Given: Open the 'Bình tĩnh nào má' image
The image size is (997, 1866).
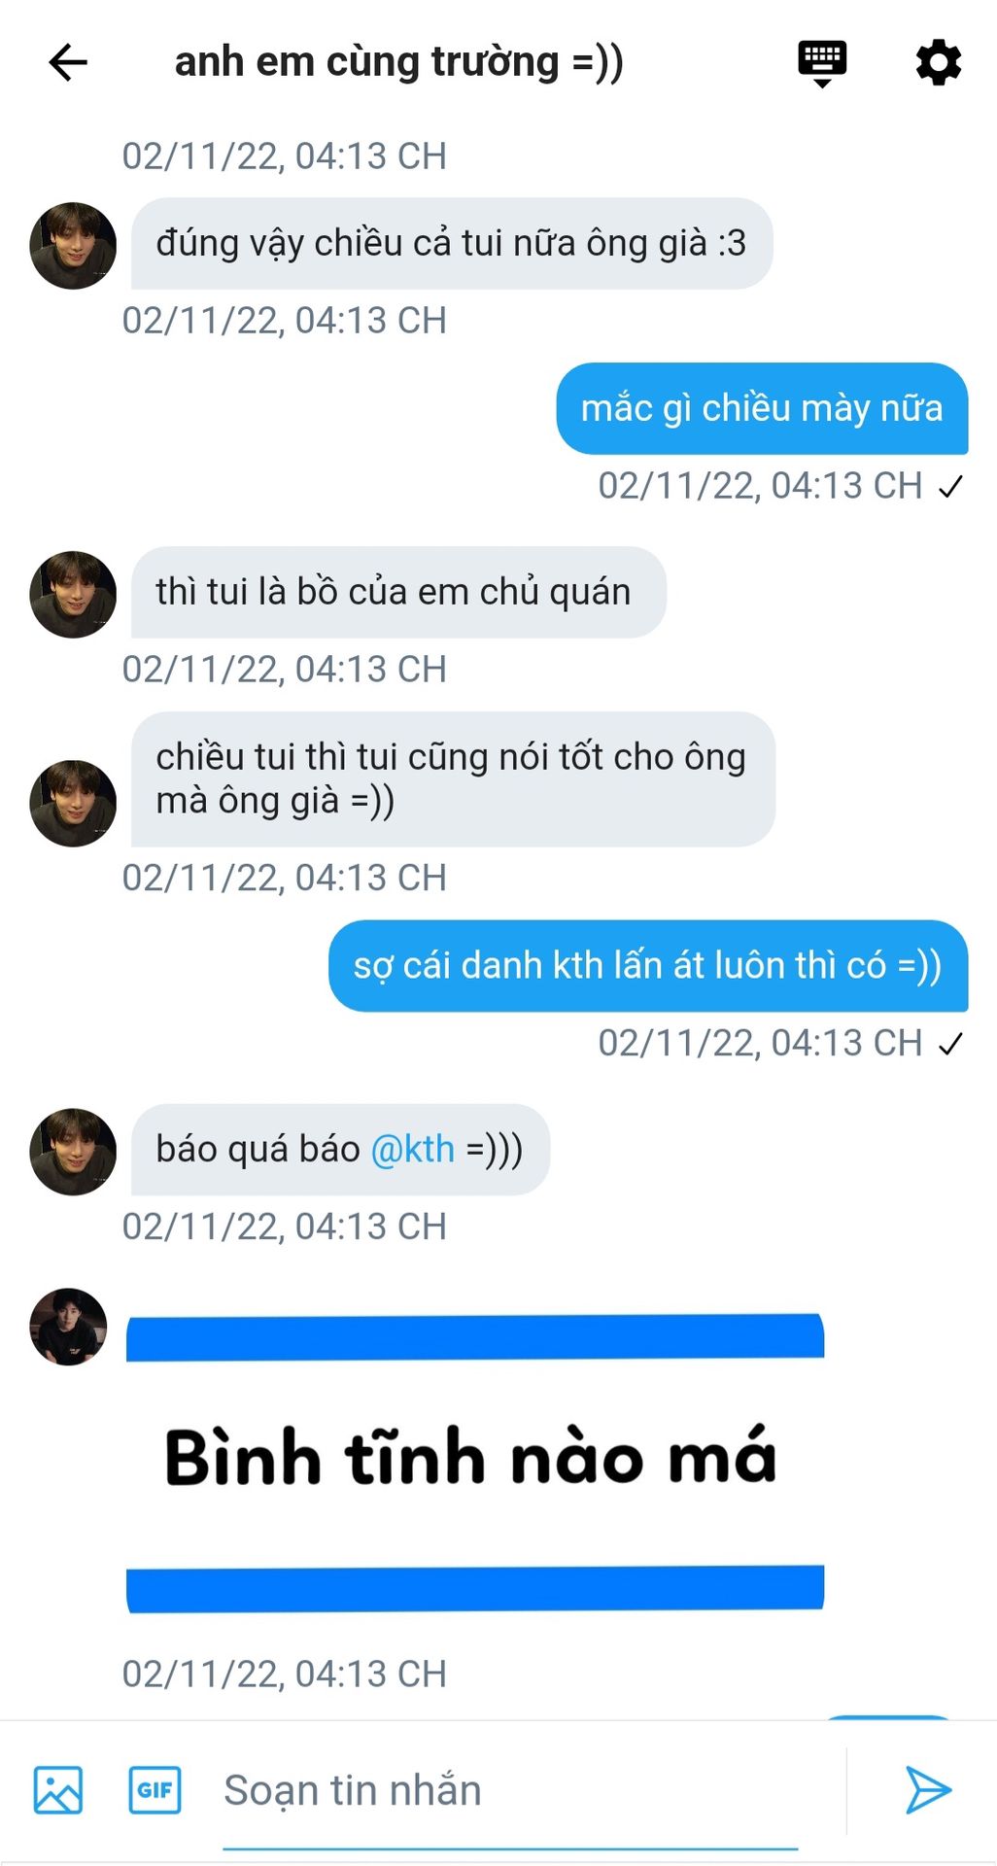Looking at the screenshot, I should 475,1464.
